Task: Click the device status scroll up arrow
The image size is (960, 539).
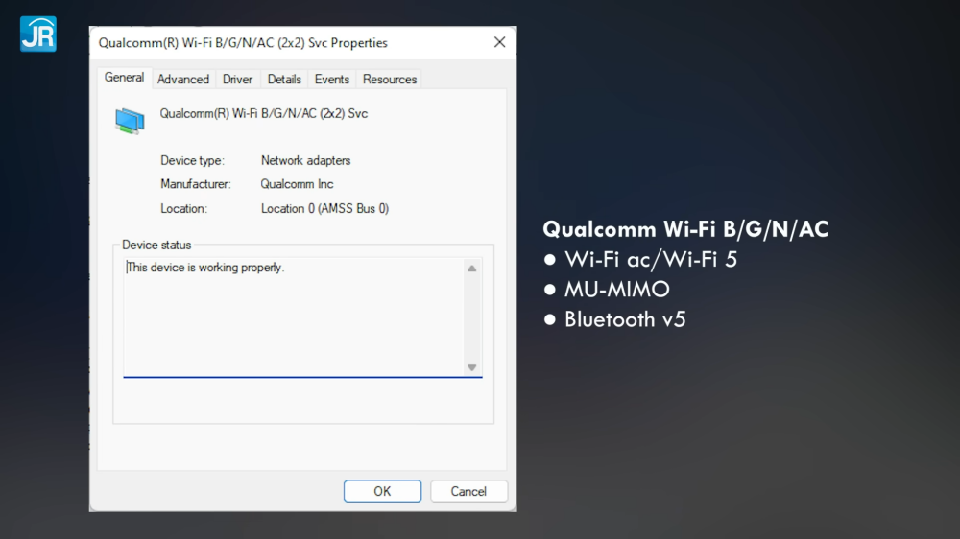Action: click(472, 268)
